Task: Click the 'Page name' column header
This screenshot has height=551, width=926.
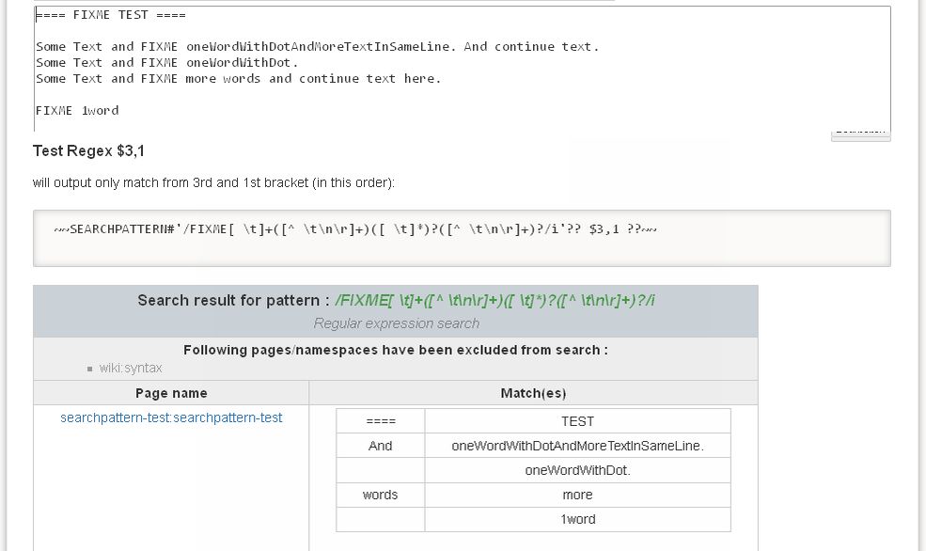Action: pyautogui.click(x=171, y=393)
